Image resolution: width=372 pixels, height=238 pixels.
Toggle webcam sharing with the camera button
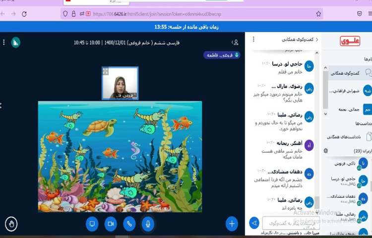(111, 224)
